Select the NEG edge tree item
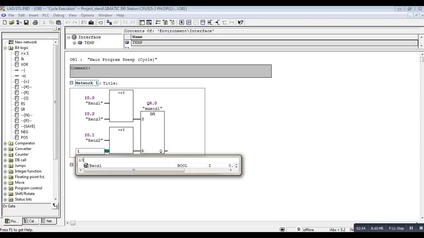The width and height of the screenshot is (424, 238). (25, 132)
